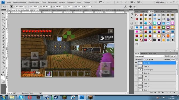This screenshot has width=179, height=100.
Task: Open the Файл menu
Action: 9,2
